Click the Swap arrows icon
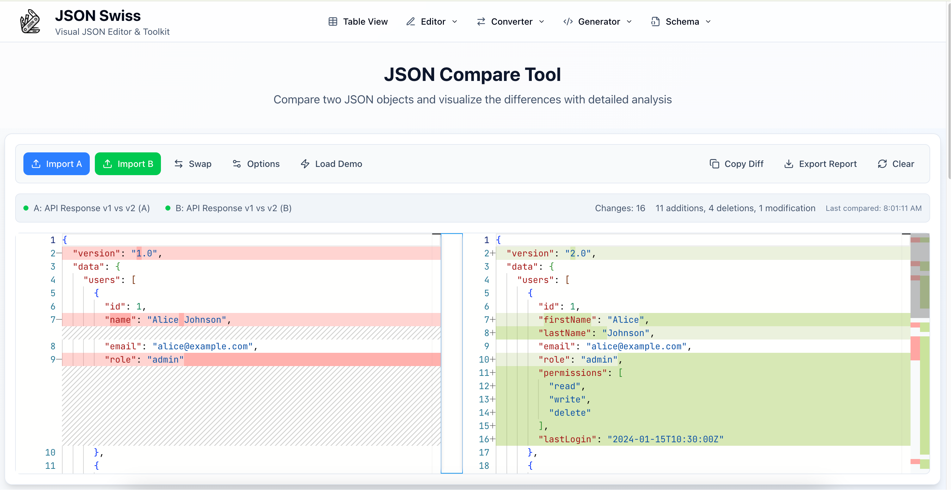951x490 pixels. tap(179, 164)
